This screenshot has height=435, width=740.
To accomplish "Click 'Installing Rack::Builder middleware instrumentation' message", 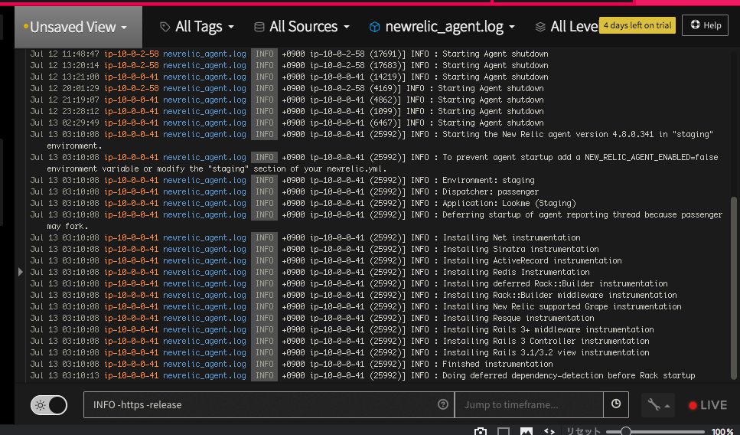I will click(559, 295).
